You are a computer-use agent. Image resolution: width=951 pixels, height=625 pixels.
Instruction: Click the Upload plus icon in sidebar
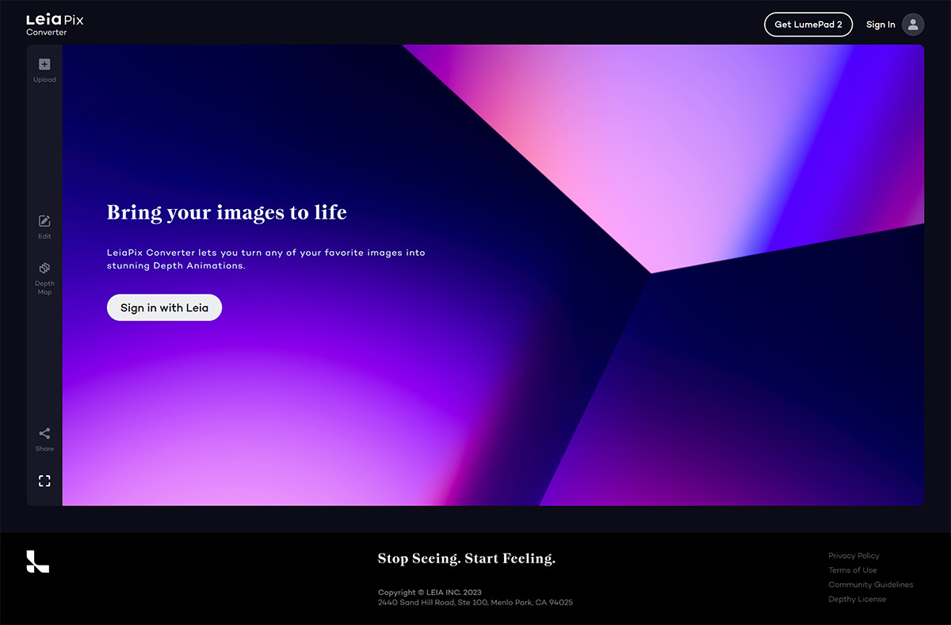(x=44, y=65)
